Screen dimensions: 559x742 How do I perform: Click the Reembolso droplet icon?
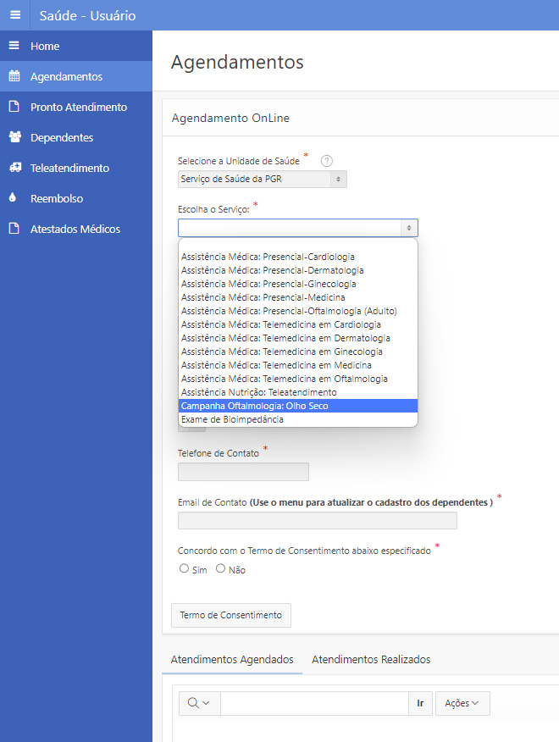pos(13,198)
